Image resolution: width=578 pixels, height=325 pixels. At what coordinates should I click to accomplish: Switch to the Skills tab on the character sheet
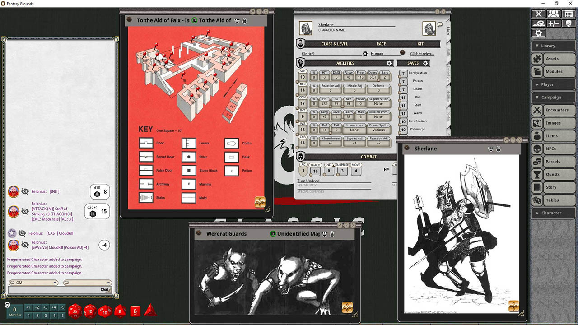pos(448,51)
